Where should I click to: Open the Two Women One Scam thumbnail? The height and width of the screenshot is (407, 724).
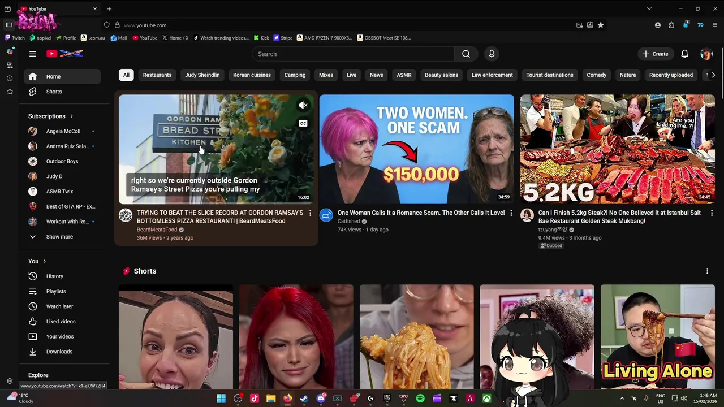click(x=416, y=149)
